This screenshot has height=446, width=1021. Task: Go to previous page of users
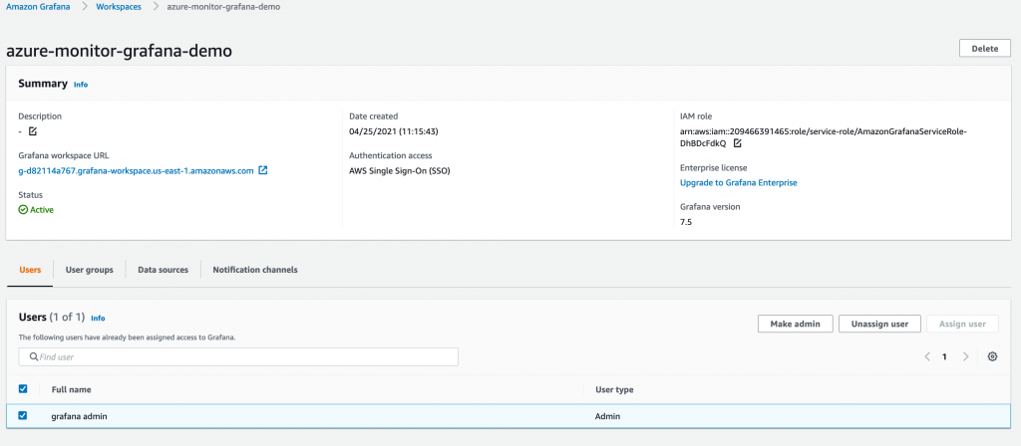coord(926,356)
